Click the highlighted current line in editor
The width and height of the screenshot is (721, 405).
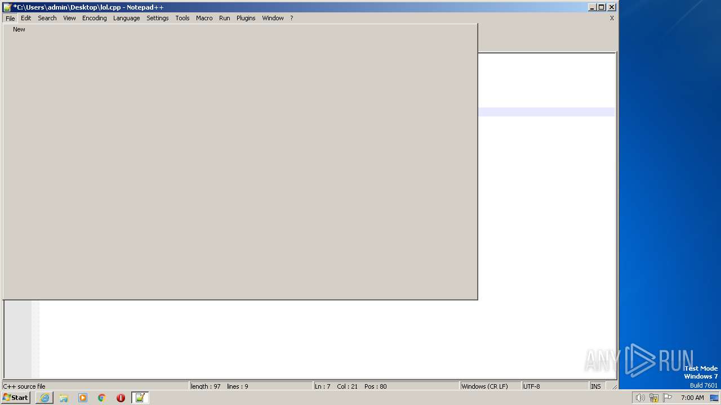point(546,112)
